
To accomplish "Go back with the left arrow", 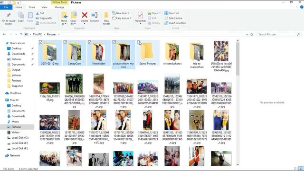I will pos(4,34).
